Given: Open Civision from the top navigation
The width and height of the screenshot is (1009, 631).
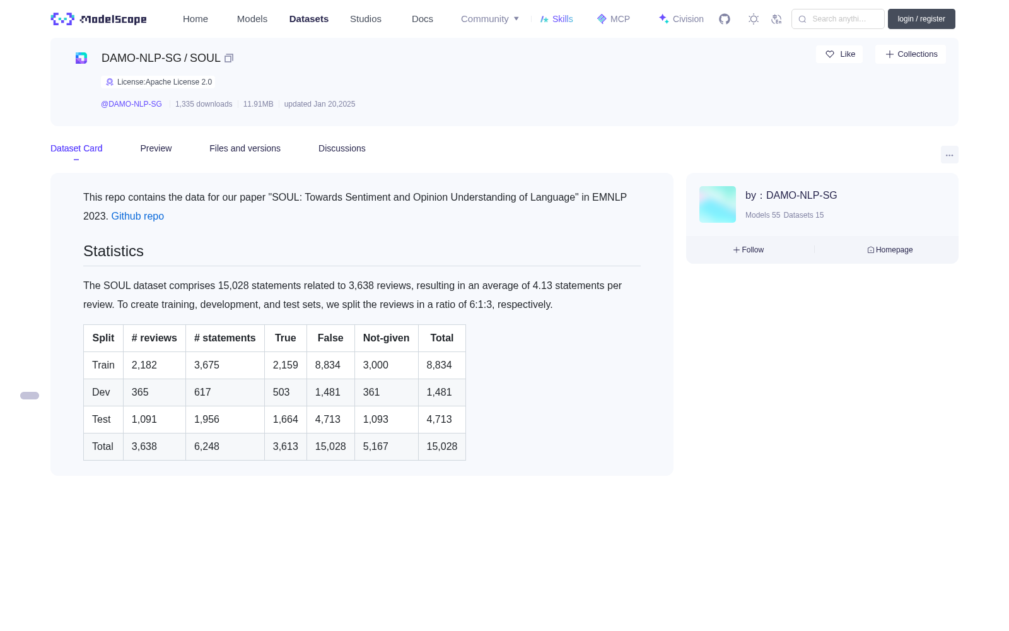Looking at the screenshot, I should (681, 19).
